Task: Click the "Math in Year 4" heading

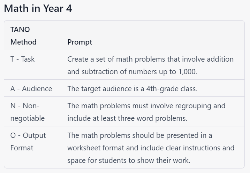Action: (x=38, y=9)
